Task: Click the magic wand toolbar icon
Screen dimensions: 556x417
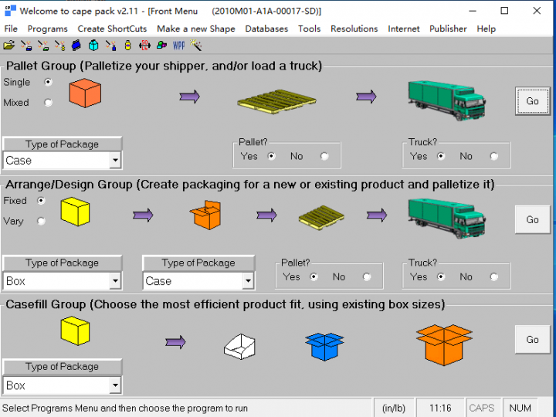Action: pos(196,46)
